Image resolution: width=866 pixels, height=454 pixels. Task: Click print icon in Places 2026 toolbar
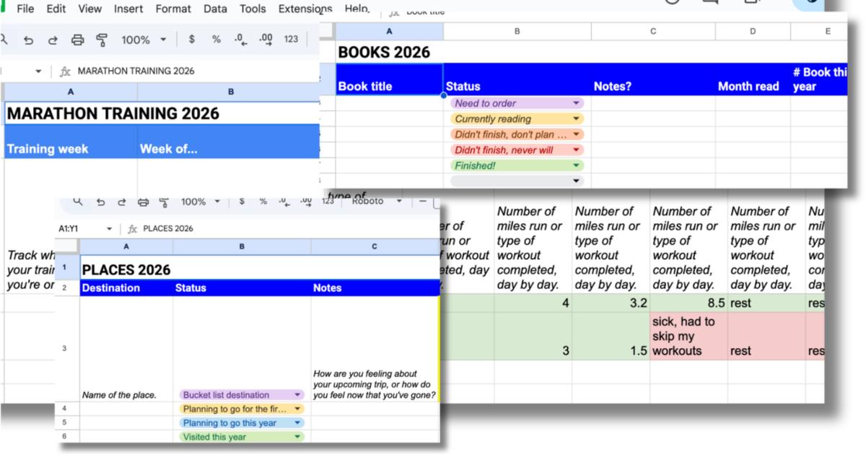coord(143,202)
